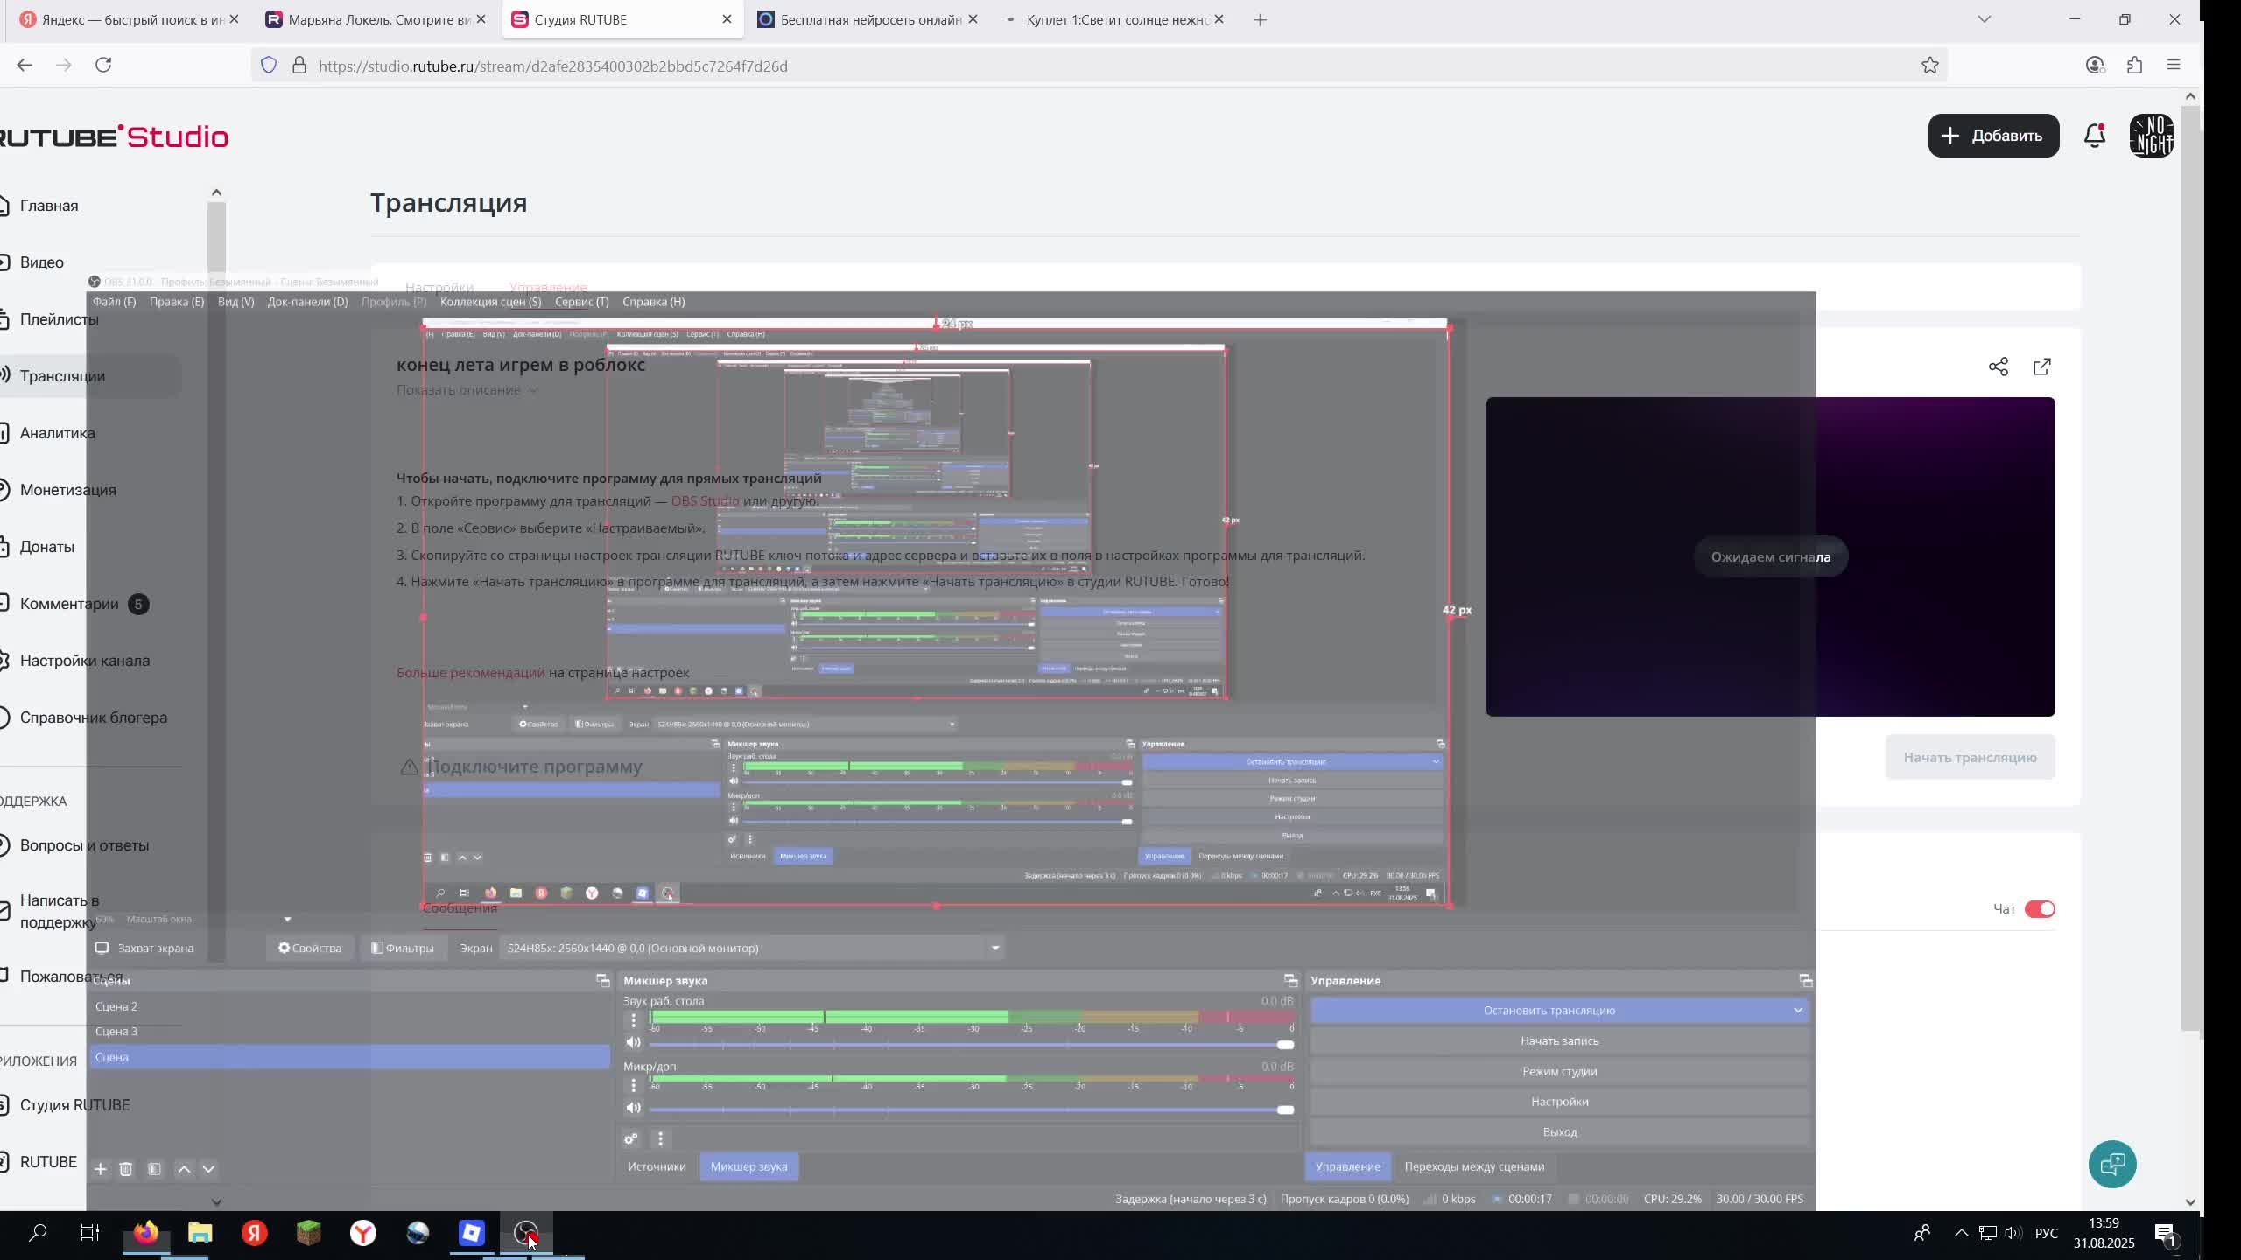2241x1260 pixels.
Task: Click the audio mixer advanced gears icon
Action: click(630, 1138)
